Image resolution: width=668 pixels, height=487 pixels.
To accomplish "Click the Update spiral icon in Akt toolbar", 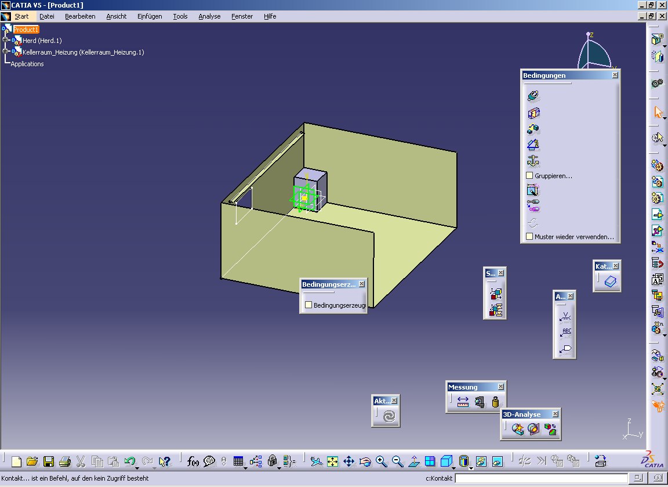I will click(x=390, y=416).
